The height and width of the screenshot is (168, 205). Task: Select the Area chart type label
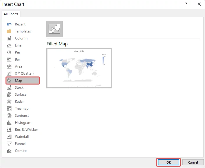click(x=18, y=66)
